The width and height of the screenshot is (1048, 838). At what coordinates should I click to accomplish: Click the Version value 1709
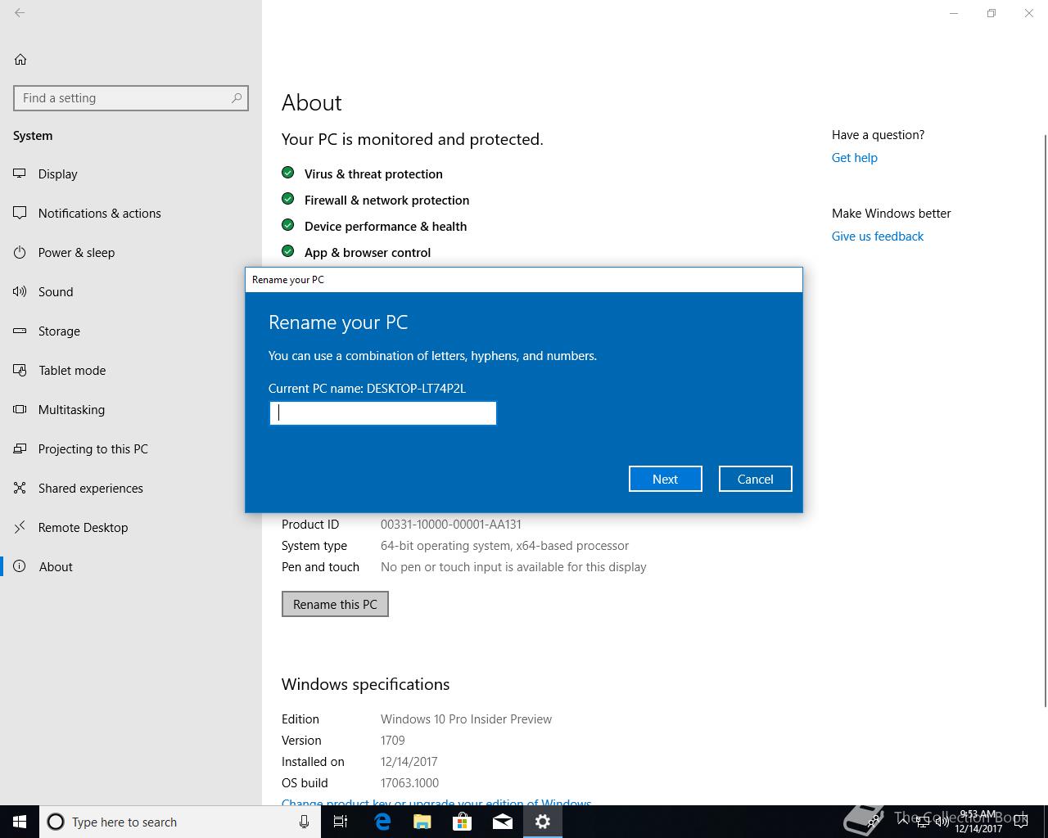click(392, 741)
